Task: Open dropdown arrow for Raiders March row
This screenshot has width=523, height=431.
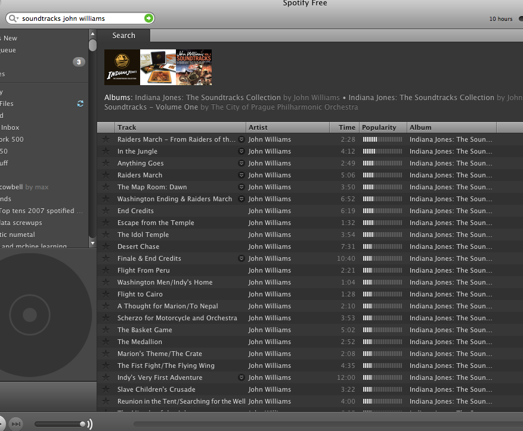Action: click(242, 175)
